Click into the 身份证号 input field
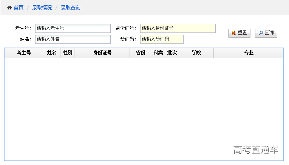Screen dimensions: 289x165 pyautogui.click(x=178, y=28)
